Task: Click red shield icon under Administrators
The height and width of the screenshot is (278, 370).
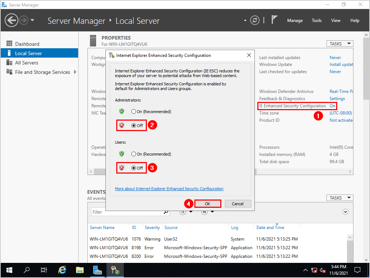Action: point(122,125)
